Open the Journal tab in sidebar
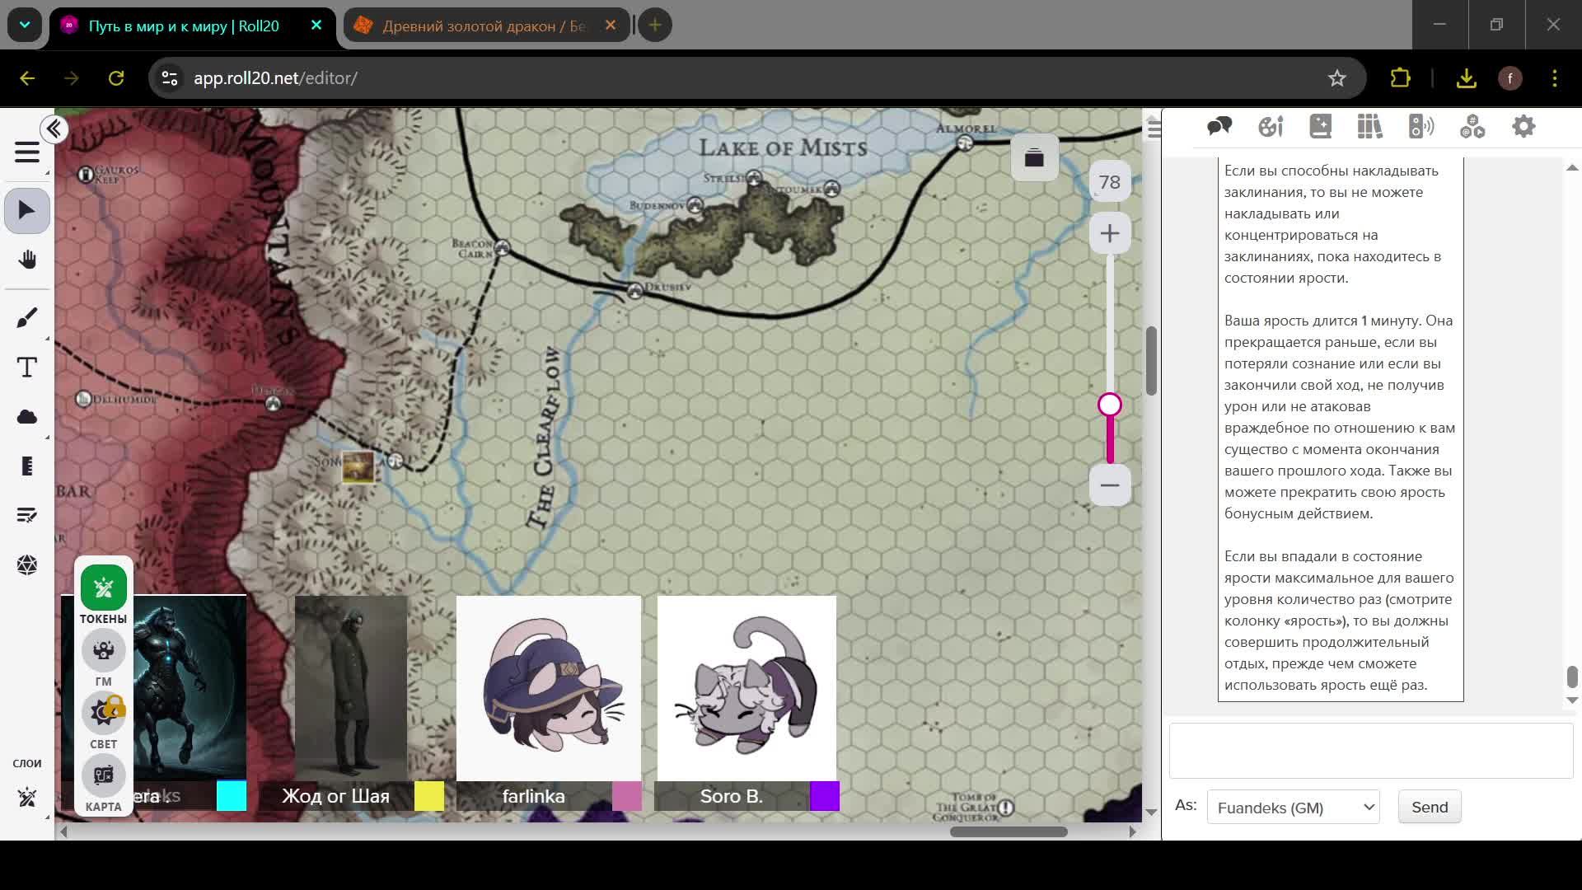 click(1320, 127)
